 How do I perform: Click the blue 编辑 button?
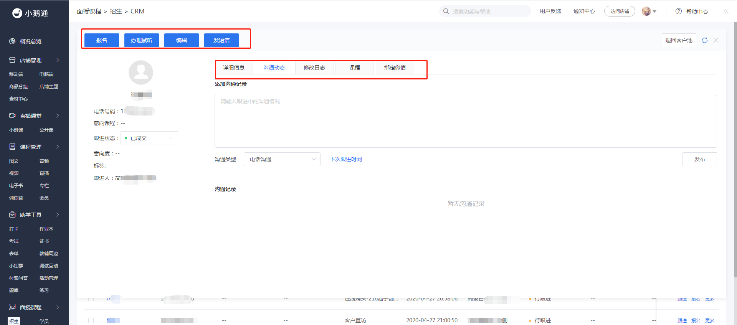[x=182, y=40]
